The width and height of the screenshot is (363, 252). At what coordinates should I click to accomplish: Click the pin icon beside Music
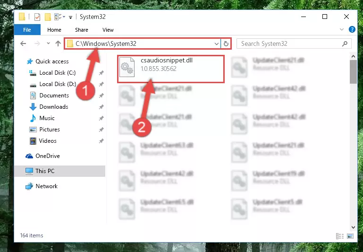101,118
